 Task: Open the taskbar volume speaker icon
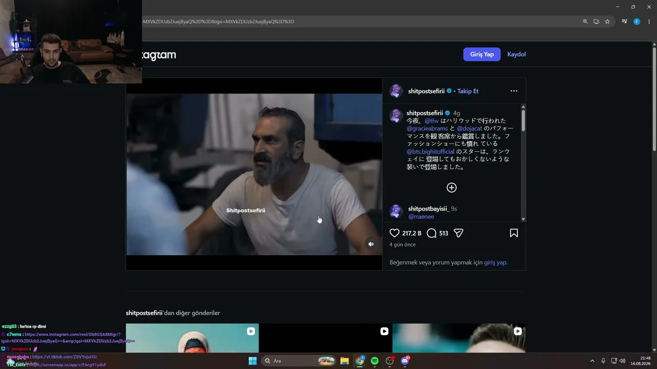click(x=623, y=361)
